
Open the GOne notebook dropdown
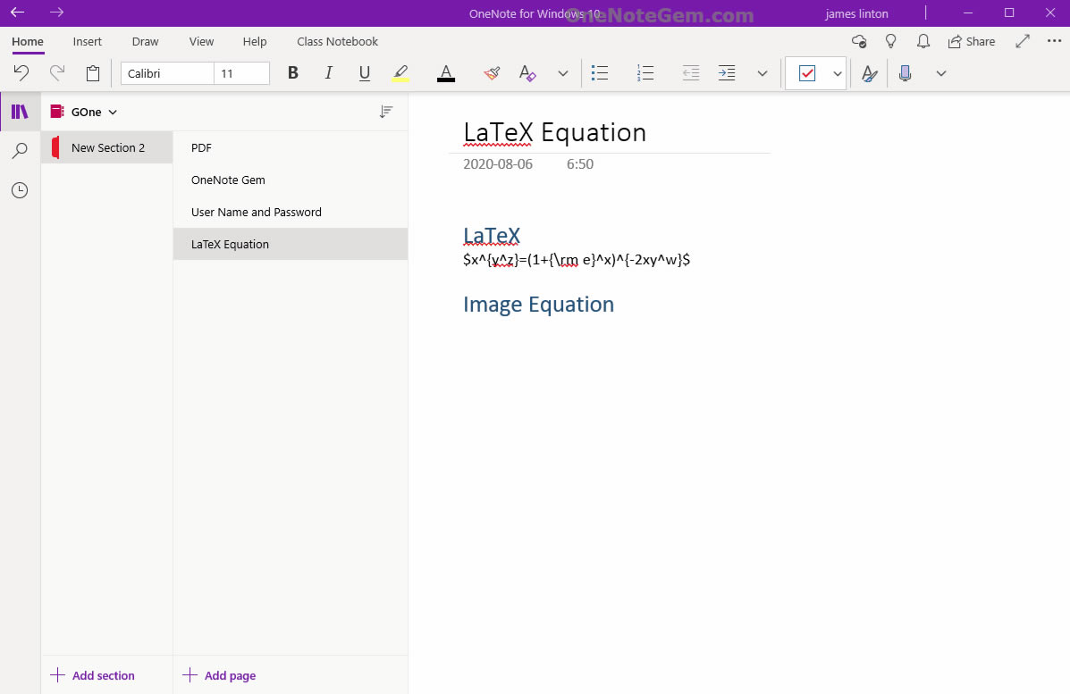(x=112, y=112)
